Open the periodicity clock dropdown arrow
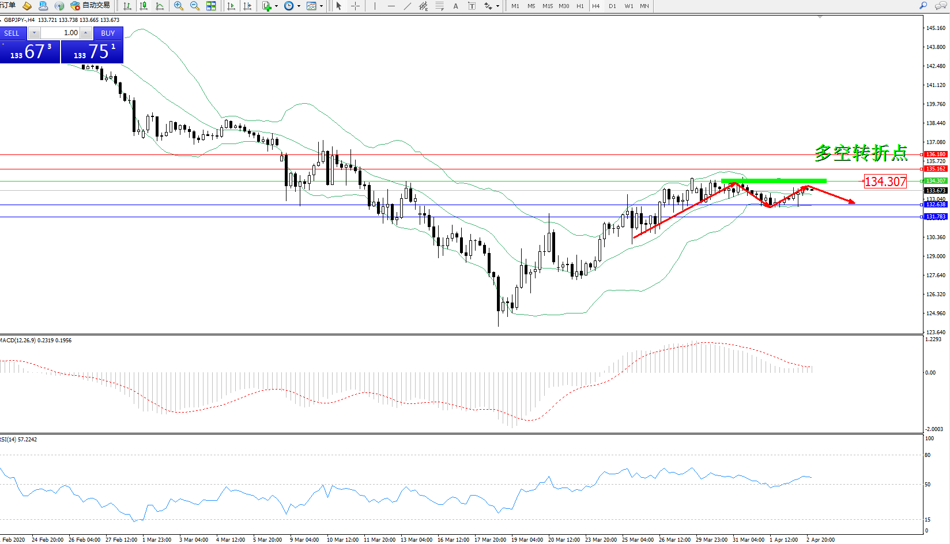 299,6
